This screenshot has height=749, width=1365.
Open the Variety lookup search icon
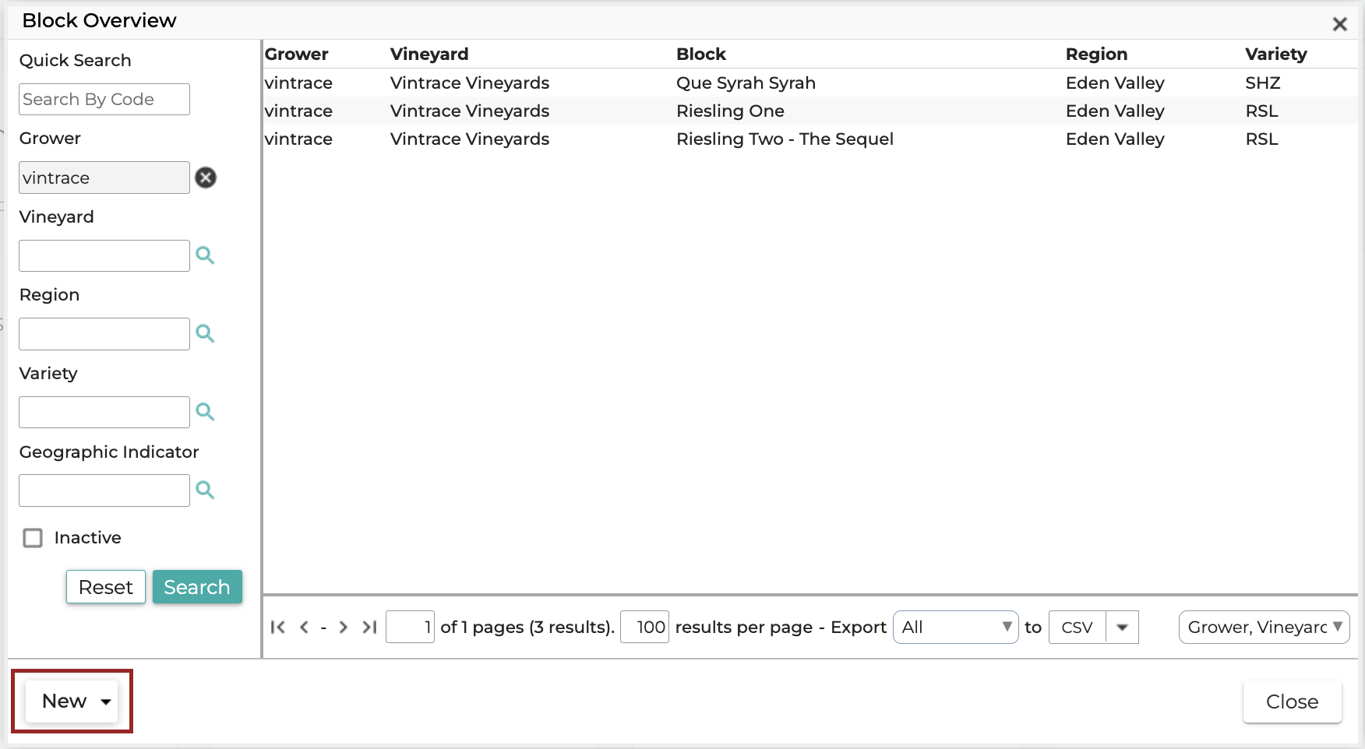(x=206, y=412)
